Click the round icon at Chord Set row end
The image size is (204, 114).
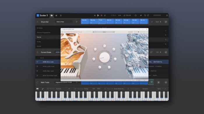pos(166,22)
